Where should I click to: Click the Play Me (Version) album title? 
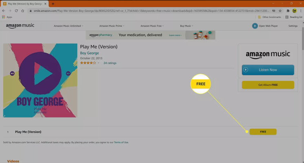coord(99,47)
